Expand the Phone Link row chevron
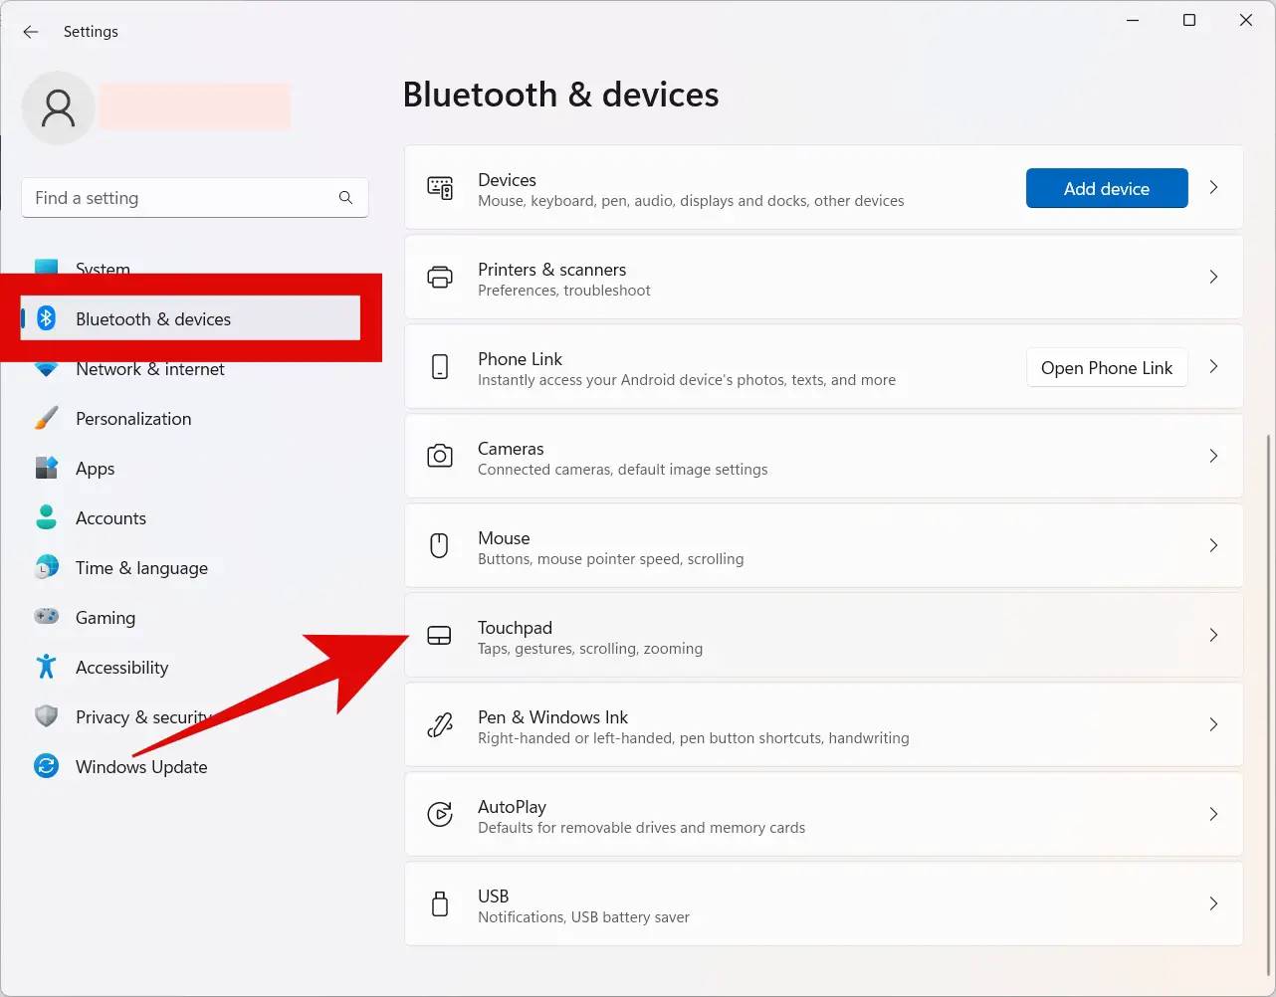Viewport: 1276px width, 997px height. tap(1213, 367)
